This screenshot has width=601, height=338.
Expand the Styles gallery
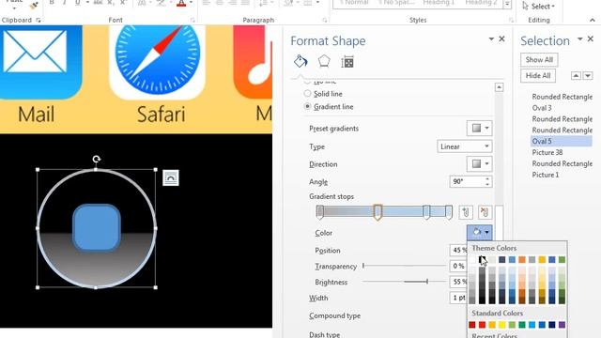point(507,4)
